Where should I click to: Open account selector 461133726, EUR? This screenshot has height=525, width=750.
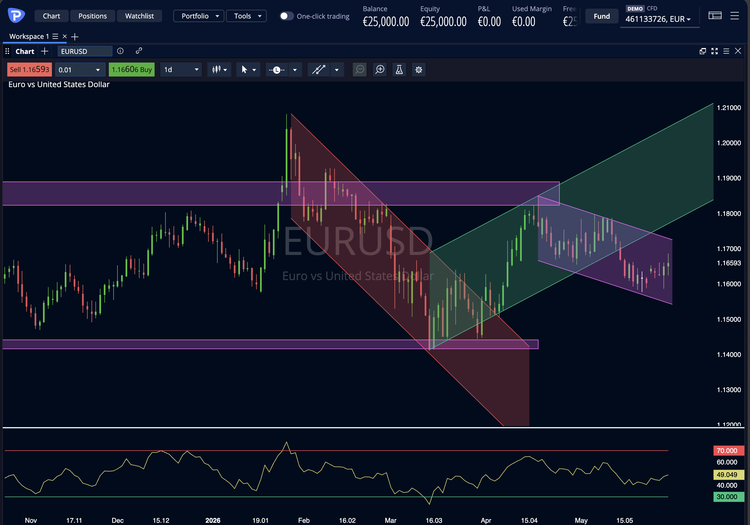tap(658, 19)
